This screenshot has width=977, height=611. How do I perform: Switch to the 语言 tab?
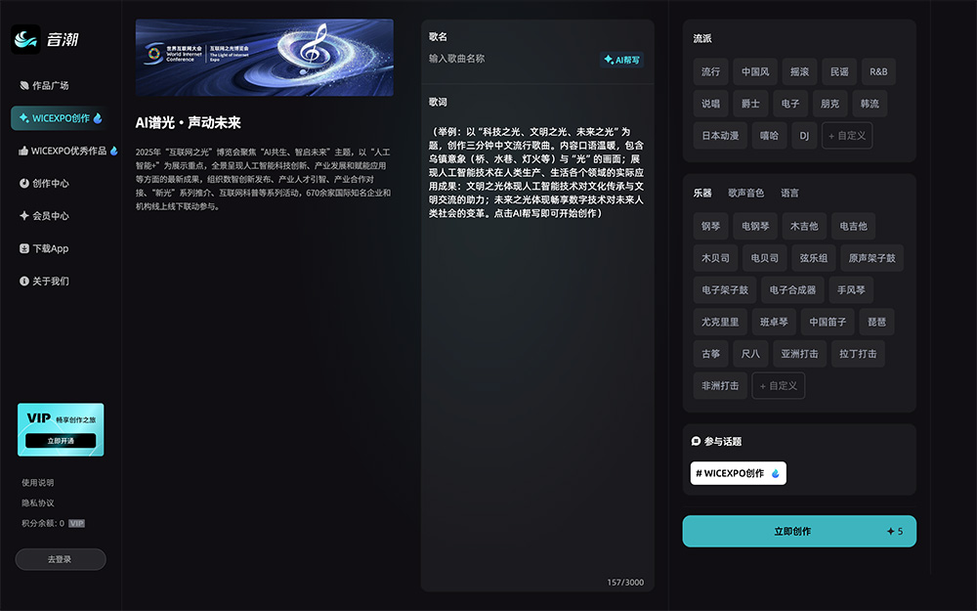pyautogui.click(x=788, y=193)
